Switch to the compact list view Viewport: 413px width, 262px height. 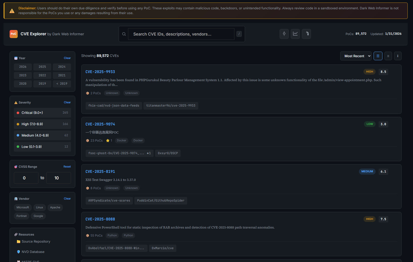click(388, 56)
